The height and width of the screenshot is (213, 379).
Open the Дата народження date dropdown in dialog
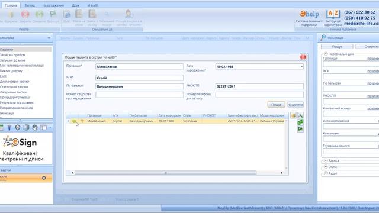(301, 67)
